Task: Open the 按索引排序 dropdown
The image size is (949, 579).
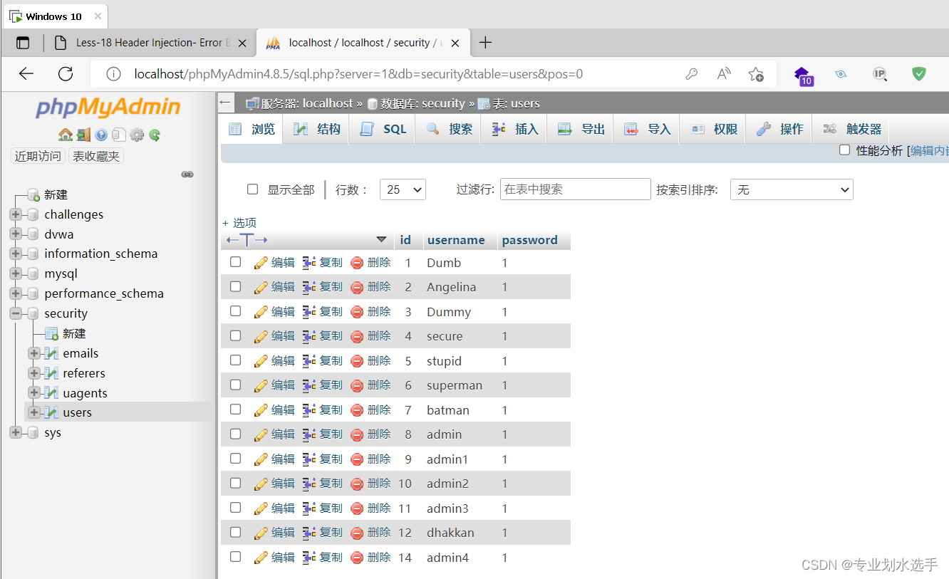Action: pos(792,189)
